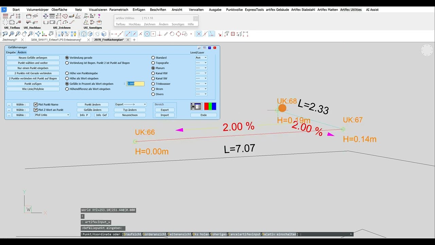Viewport: 435px width, 245px height.
Task: Select 'Höhendifferenz als Wert eingeben' option
Action: tap(67, 89)
